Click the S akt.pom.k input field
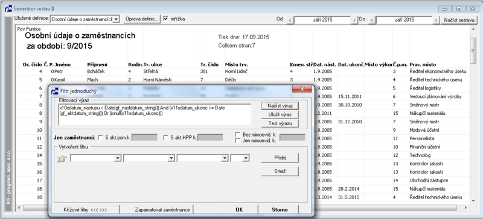483x219 pixels. click(x=144, y=138)
